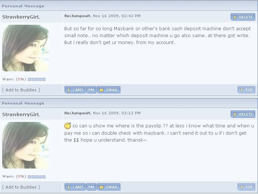Jump to TOP from first message

246,90
